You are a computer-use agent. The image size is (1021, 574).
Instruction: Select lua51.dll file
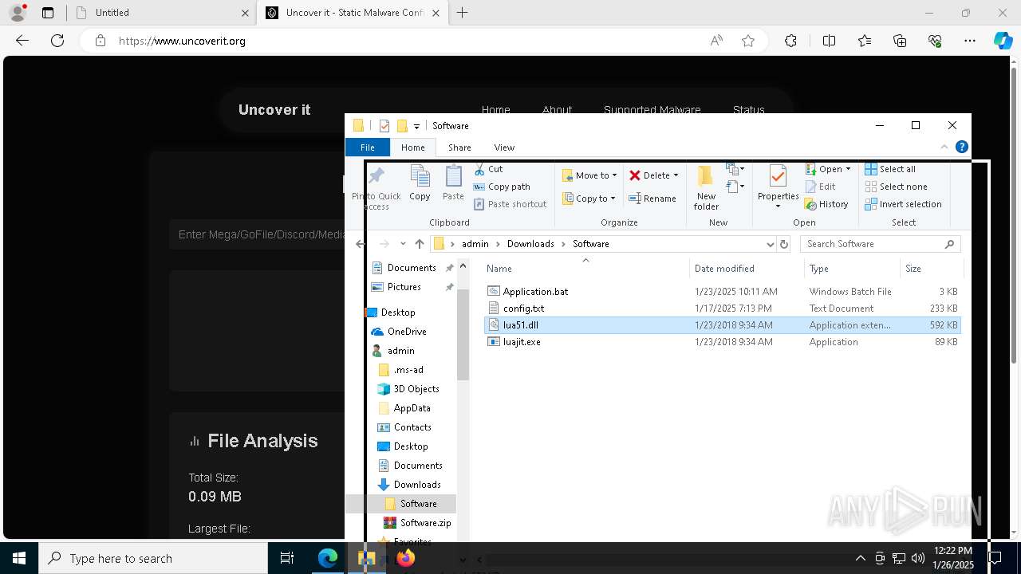[722, 325]
